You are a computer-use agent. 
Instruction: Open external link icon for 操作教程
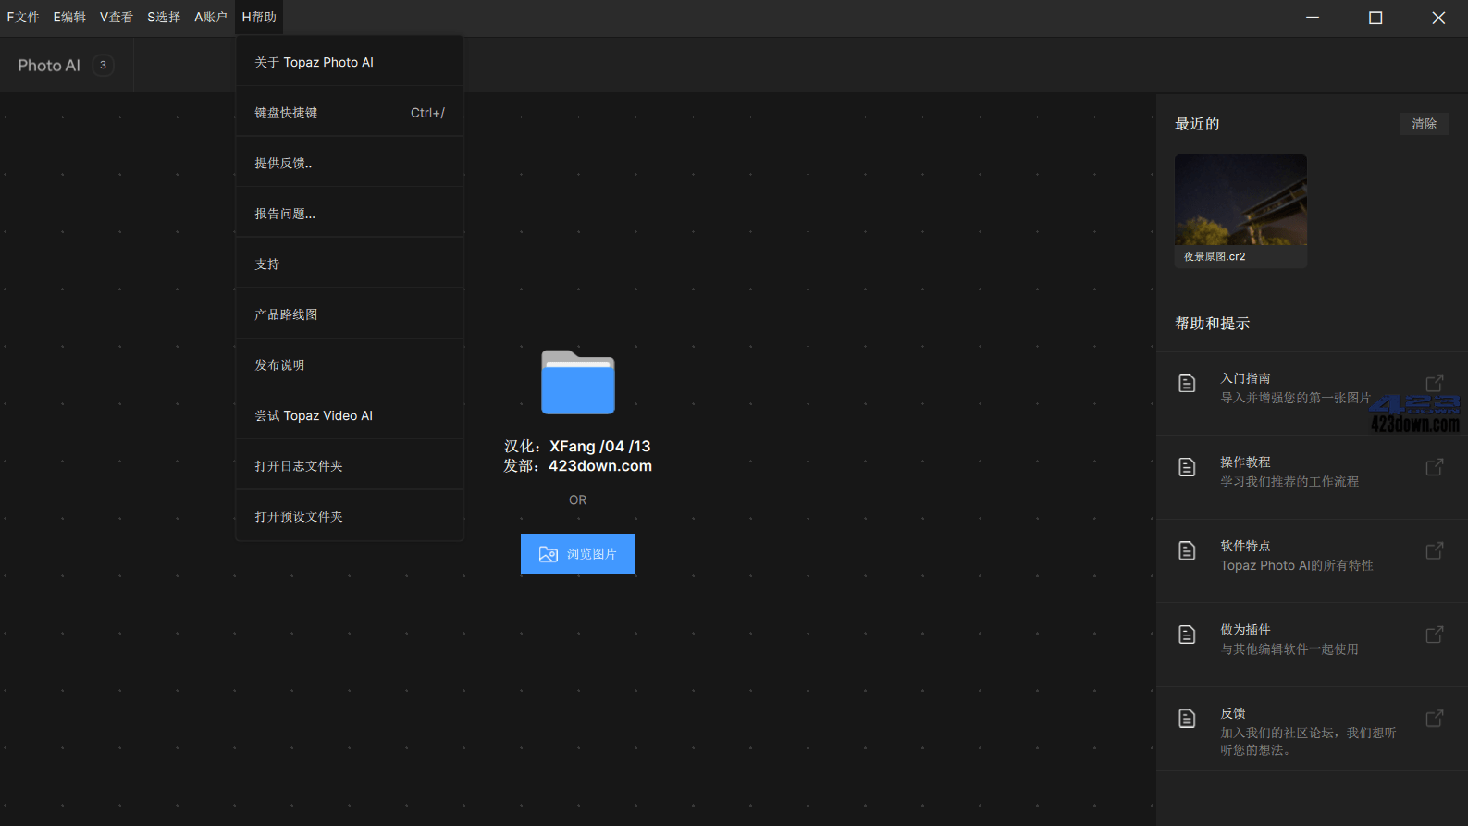tap(1435, 467)
